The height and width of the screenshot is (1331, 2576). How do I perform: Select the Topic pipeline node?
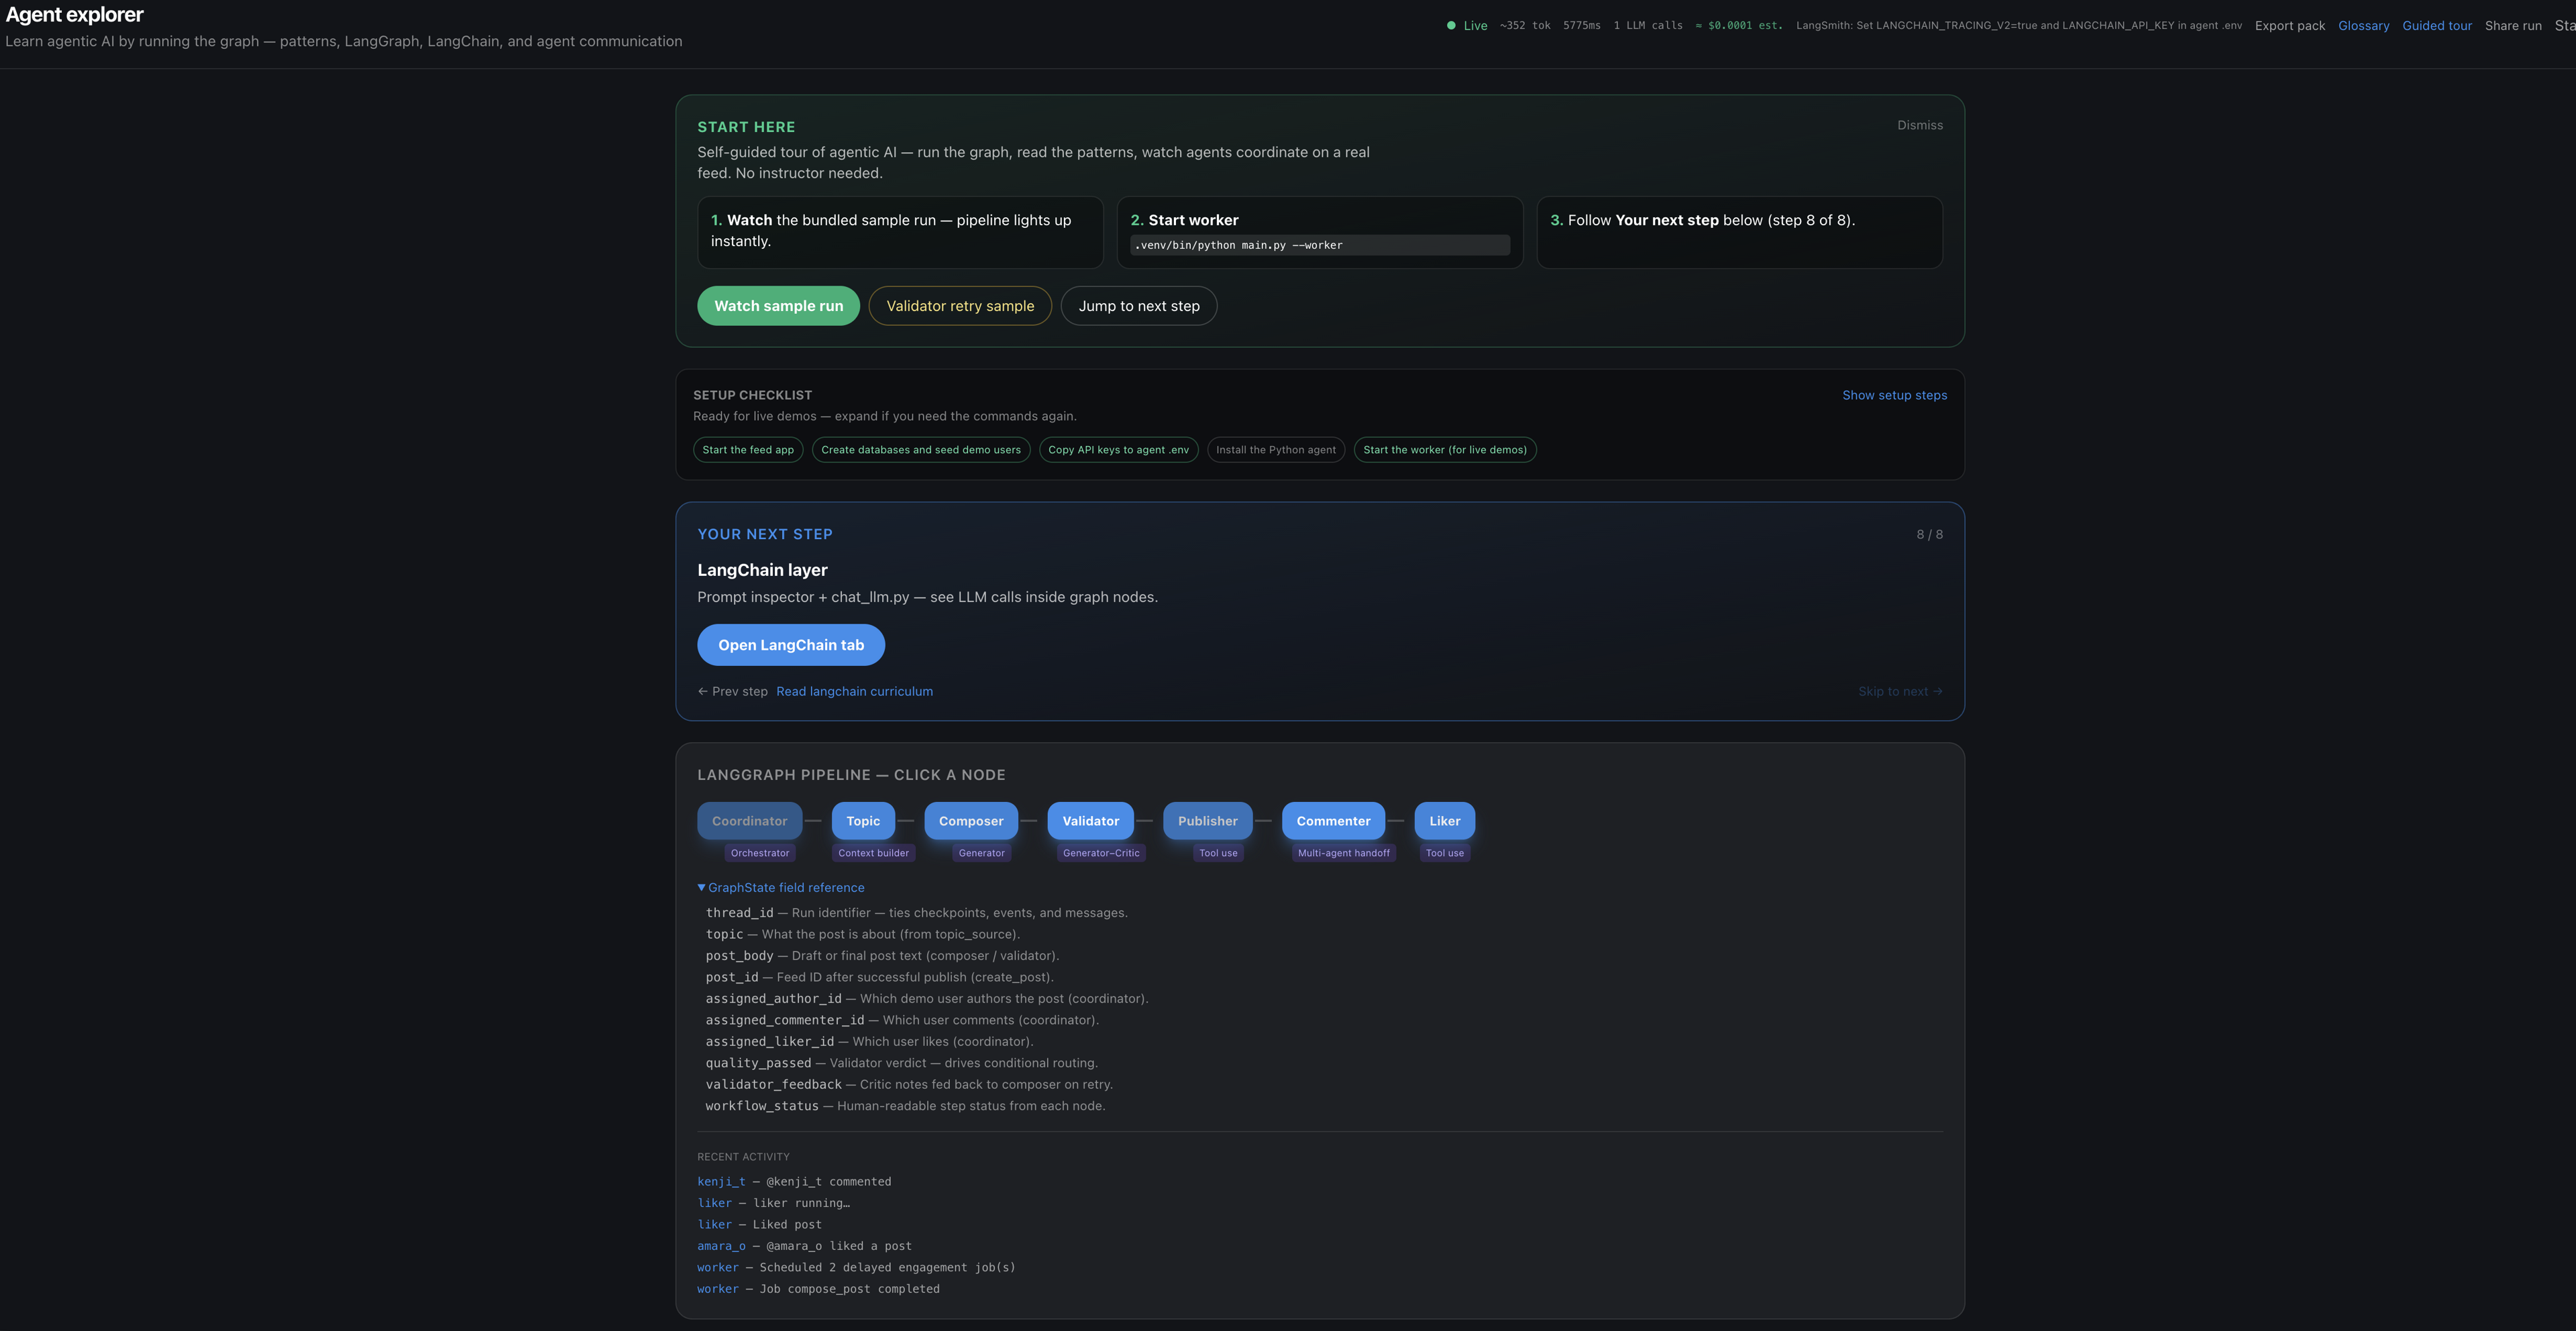pyautogui.click(x=863, y=820)
